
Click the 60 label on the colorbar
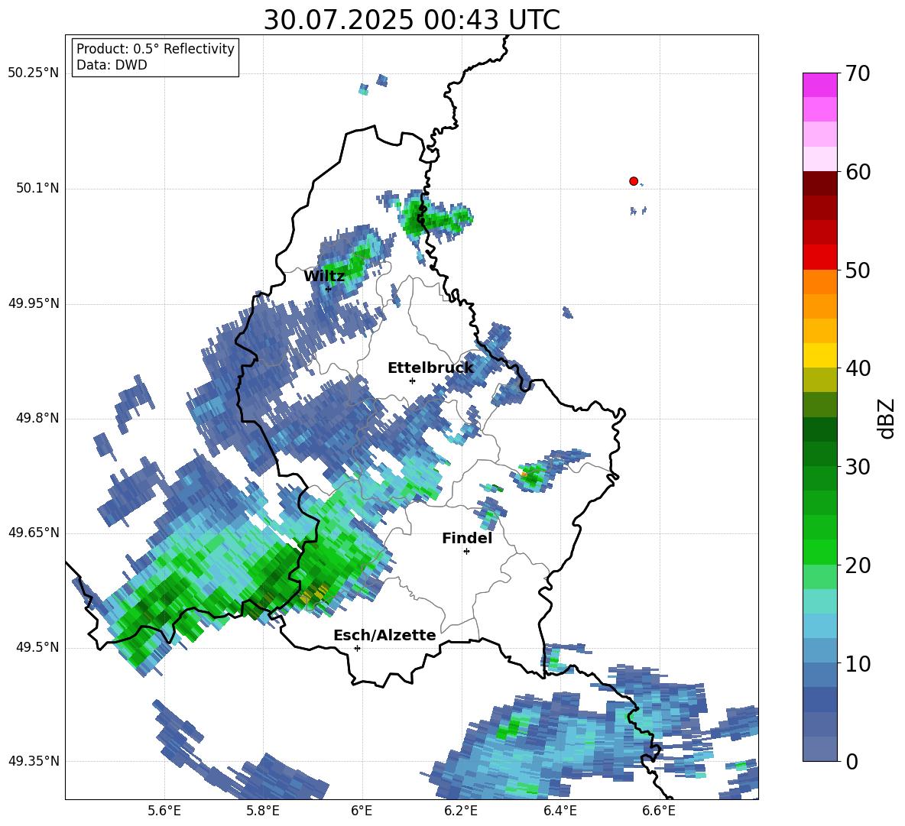click(858, 172)
